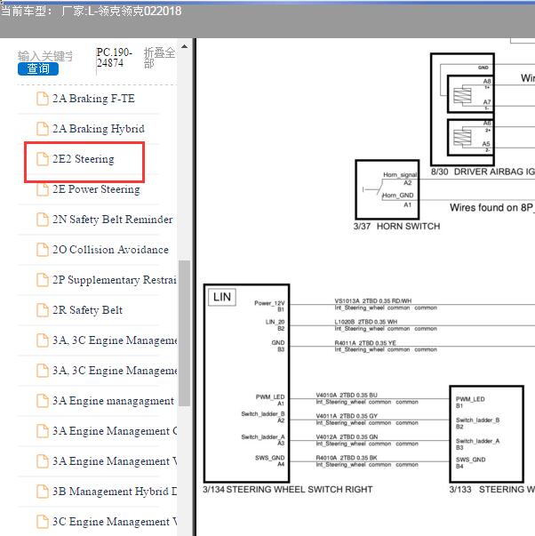Click the document icon beside 2O Collision Avoidance
This screenshot has height=536, width=535.
tap(43, 250)
